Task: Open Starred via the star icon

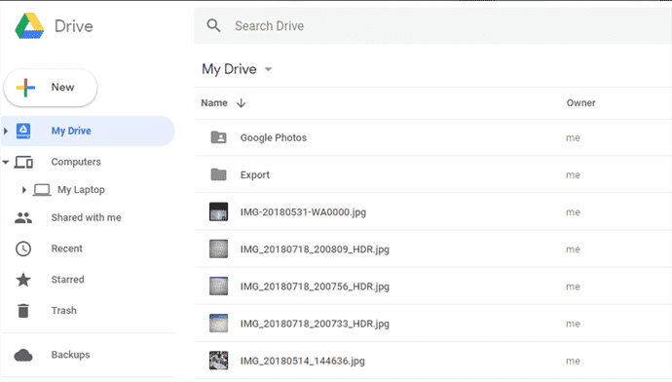Action: click(23, 280)
